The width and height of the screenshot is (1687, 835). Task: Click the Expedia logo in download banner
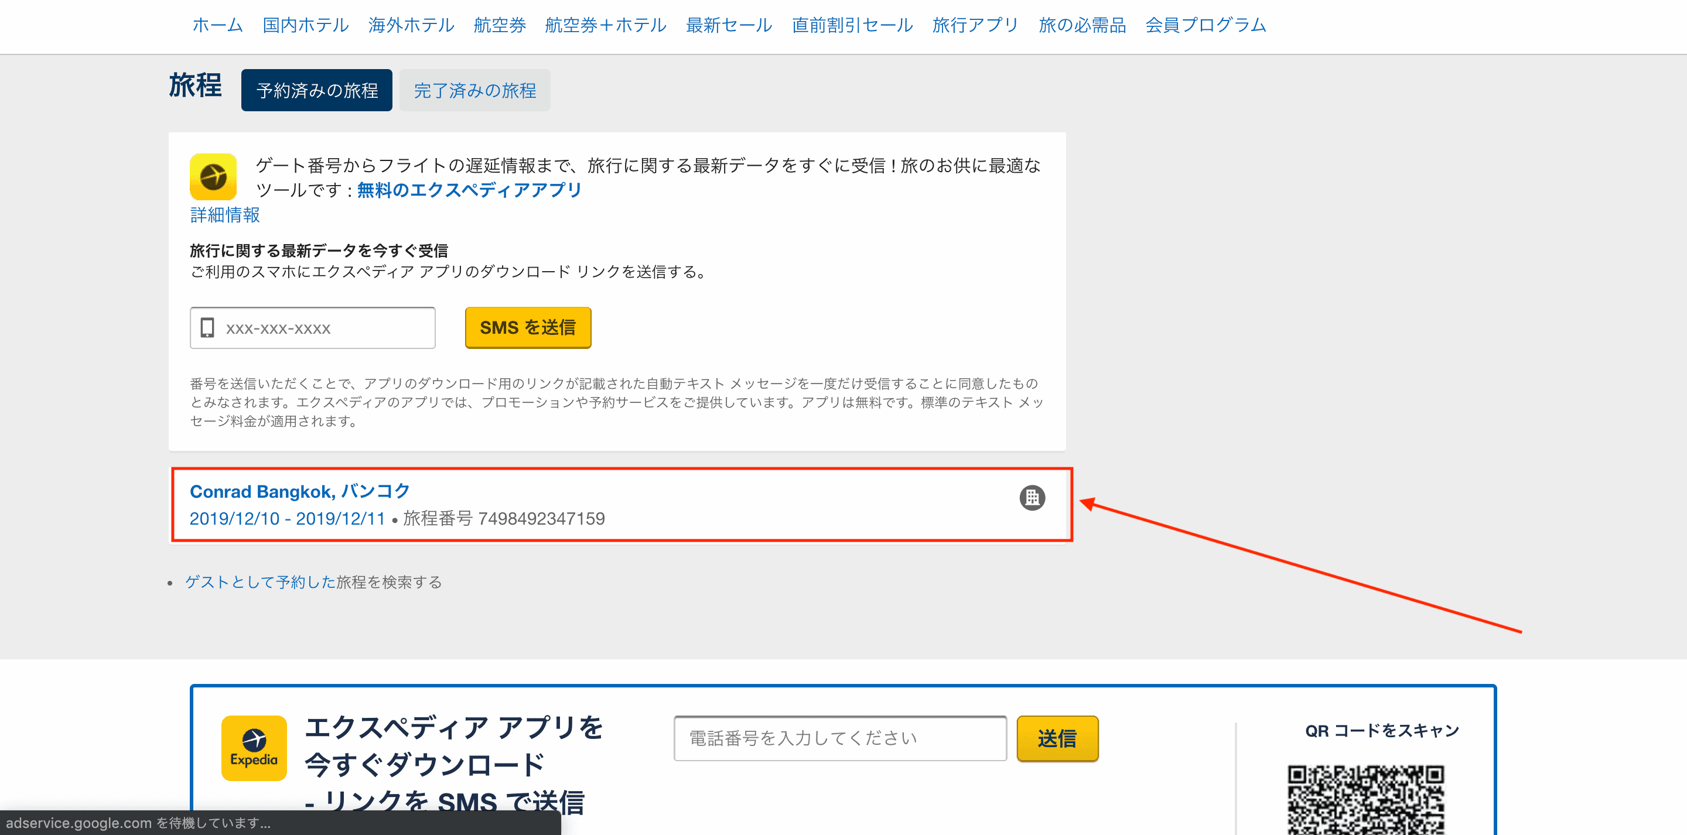click(254, 747)
